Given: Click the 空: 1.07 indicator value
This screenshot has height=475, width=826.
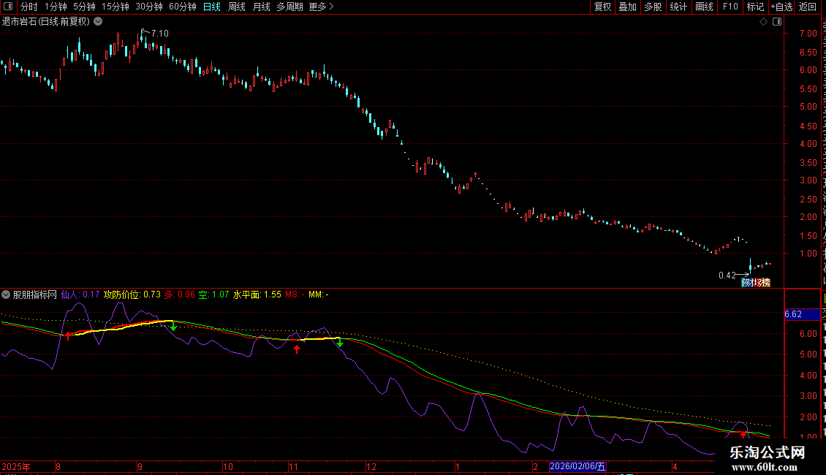Looking at the screenshot, I should coord(214,294).
